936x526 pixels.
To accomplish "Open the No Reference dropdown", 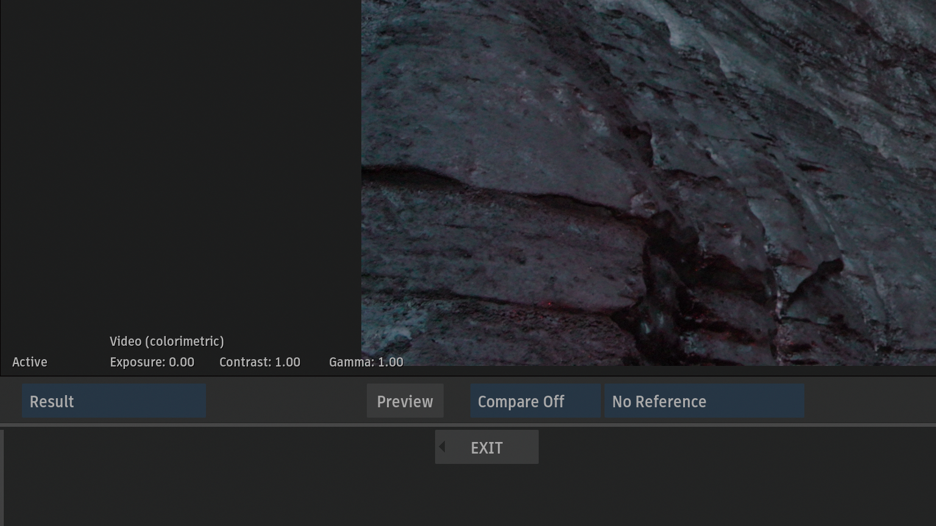I will tap(704, 401).
